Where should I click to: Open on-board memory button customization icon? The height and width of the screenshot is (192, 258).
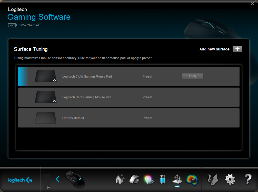point(134,179)
